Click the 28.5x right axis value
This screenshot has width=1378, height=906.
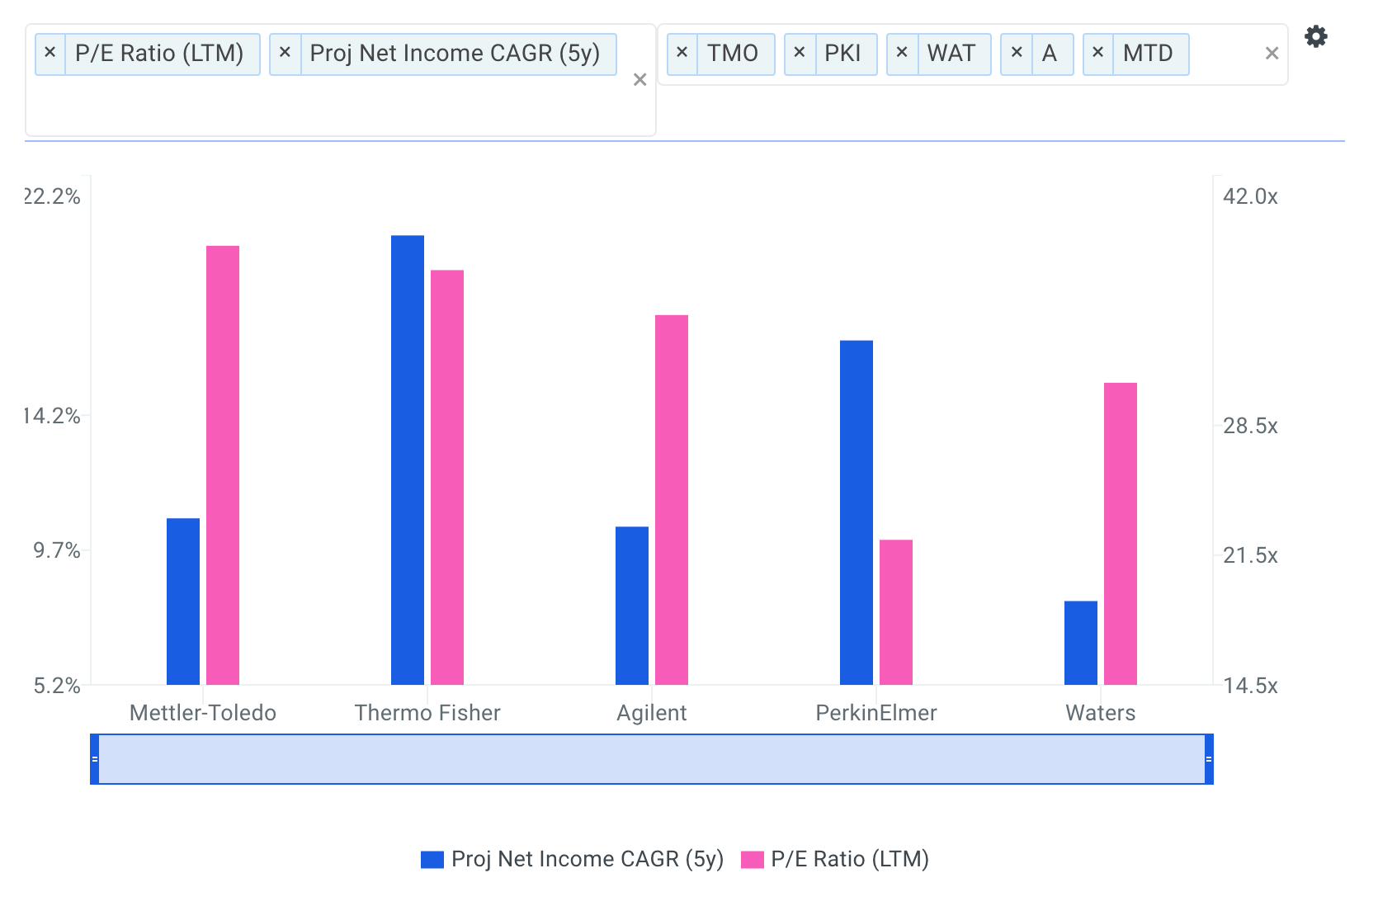pos(1251,426)
